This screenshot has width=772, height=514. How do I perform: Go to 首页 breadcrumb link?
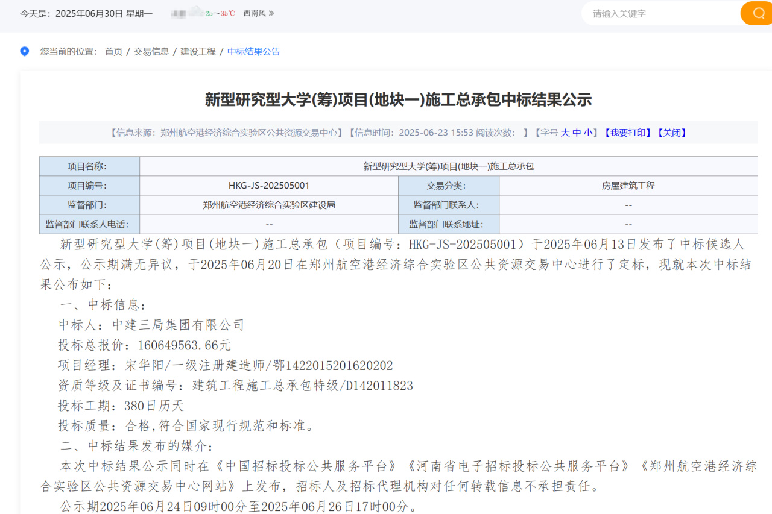pyautogui.click(x=113, y=52)
